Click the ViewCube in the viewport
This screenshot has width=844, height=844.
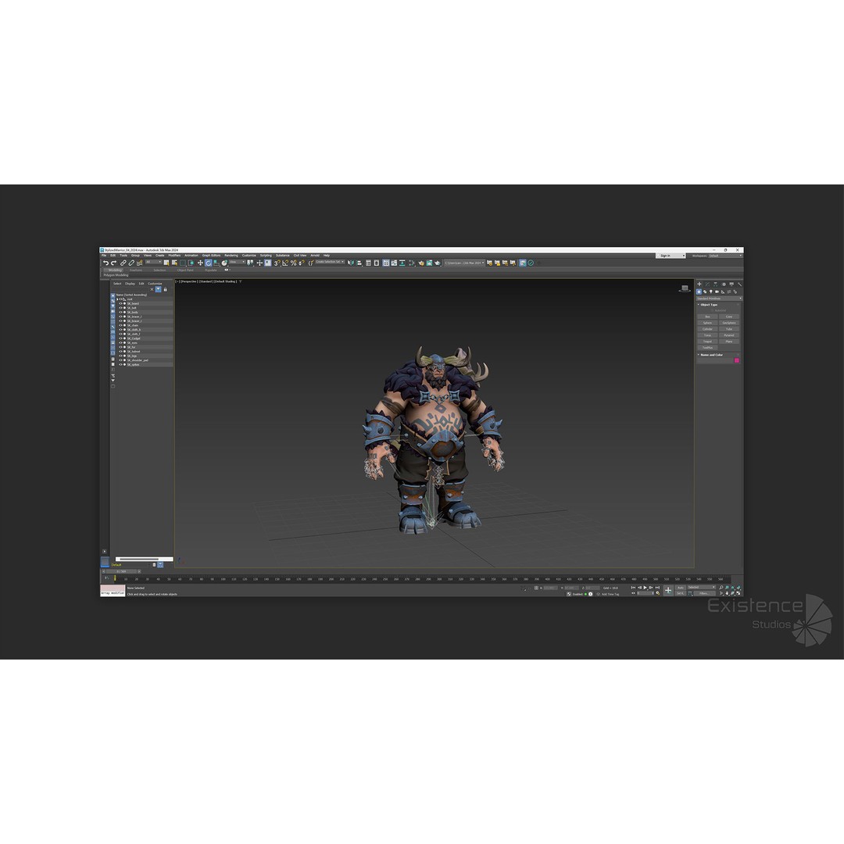pos(685,288)
